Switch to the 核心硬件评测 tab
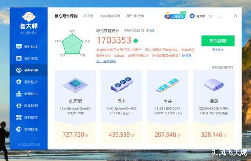This screenshot has height=161, width=251. [66, 16]
